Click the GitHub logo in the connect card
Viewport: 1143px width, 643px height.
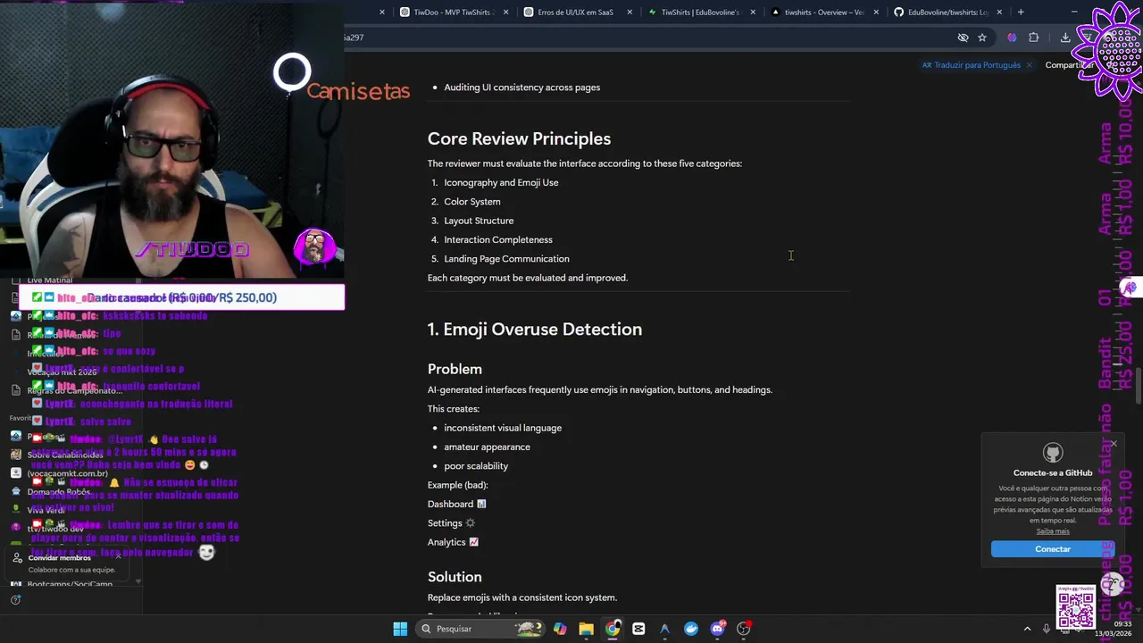pyautogui.click(x=1053, y=453)
